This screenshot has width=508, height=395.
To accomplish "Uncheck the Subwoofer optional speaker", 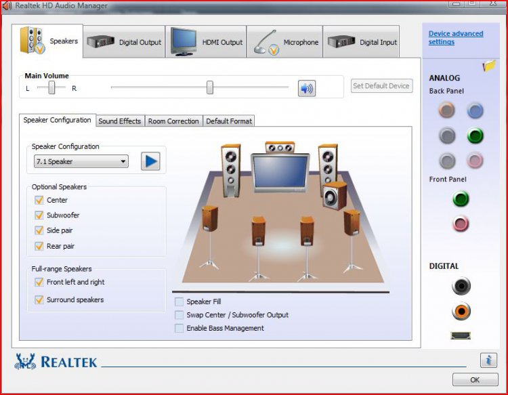I will point(39,215).
